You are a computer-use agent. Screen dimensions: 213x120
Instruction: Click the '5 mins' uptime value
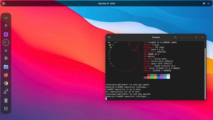tap(156, 45)
